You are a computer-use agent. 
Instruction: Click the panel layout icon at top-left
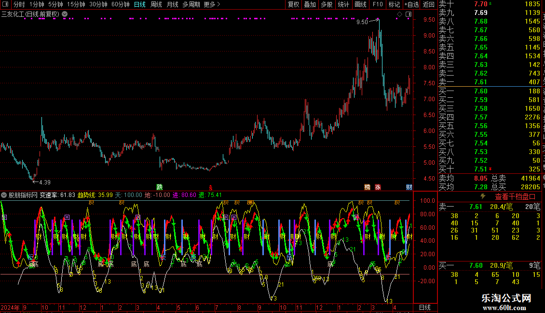[x=5, y=4]
